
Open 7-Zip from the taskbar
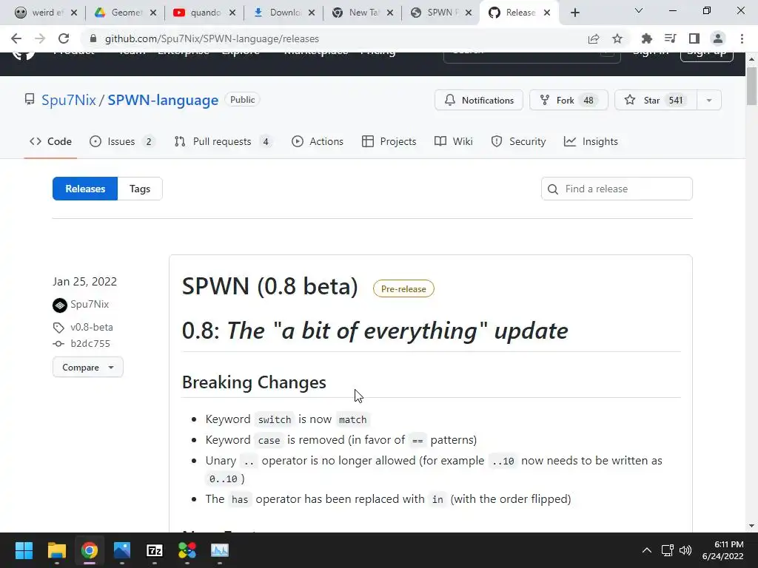coord(154,550)
